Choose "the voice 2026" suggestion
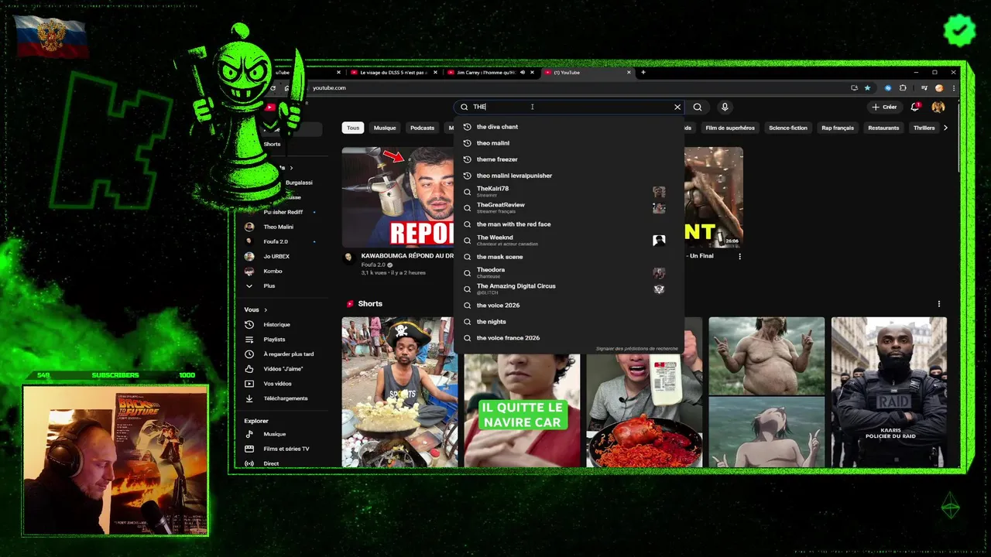991x557 pixels. click(x=569, y=306)
